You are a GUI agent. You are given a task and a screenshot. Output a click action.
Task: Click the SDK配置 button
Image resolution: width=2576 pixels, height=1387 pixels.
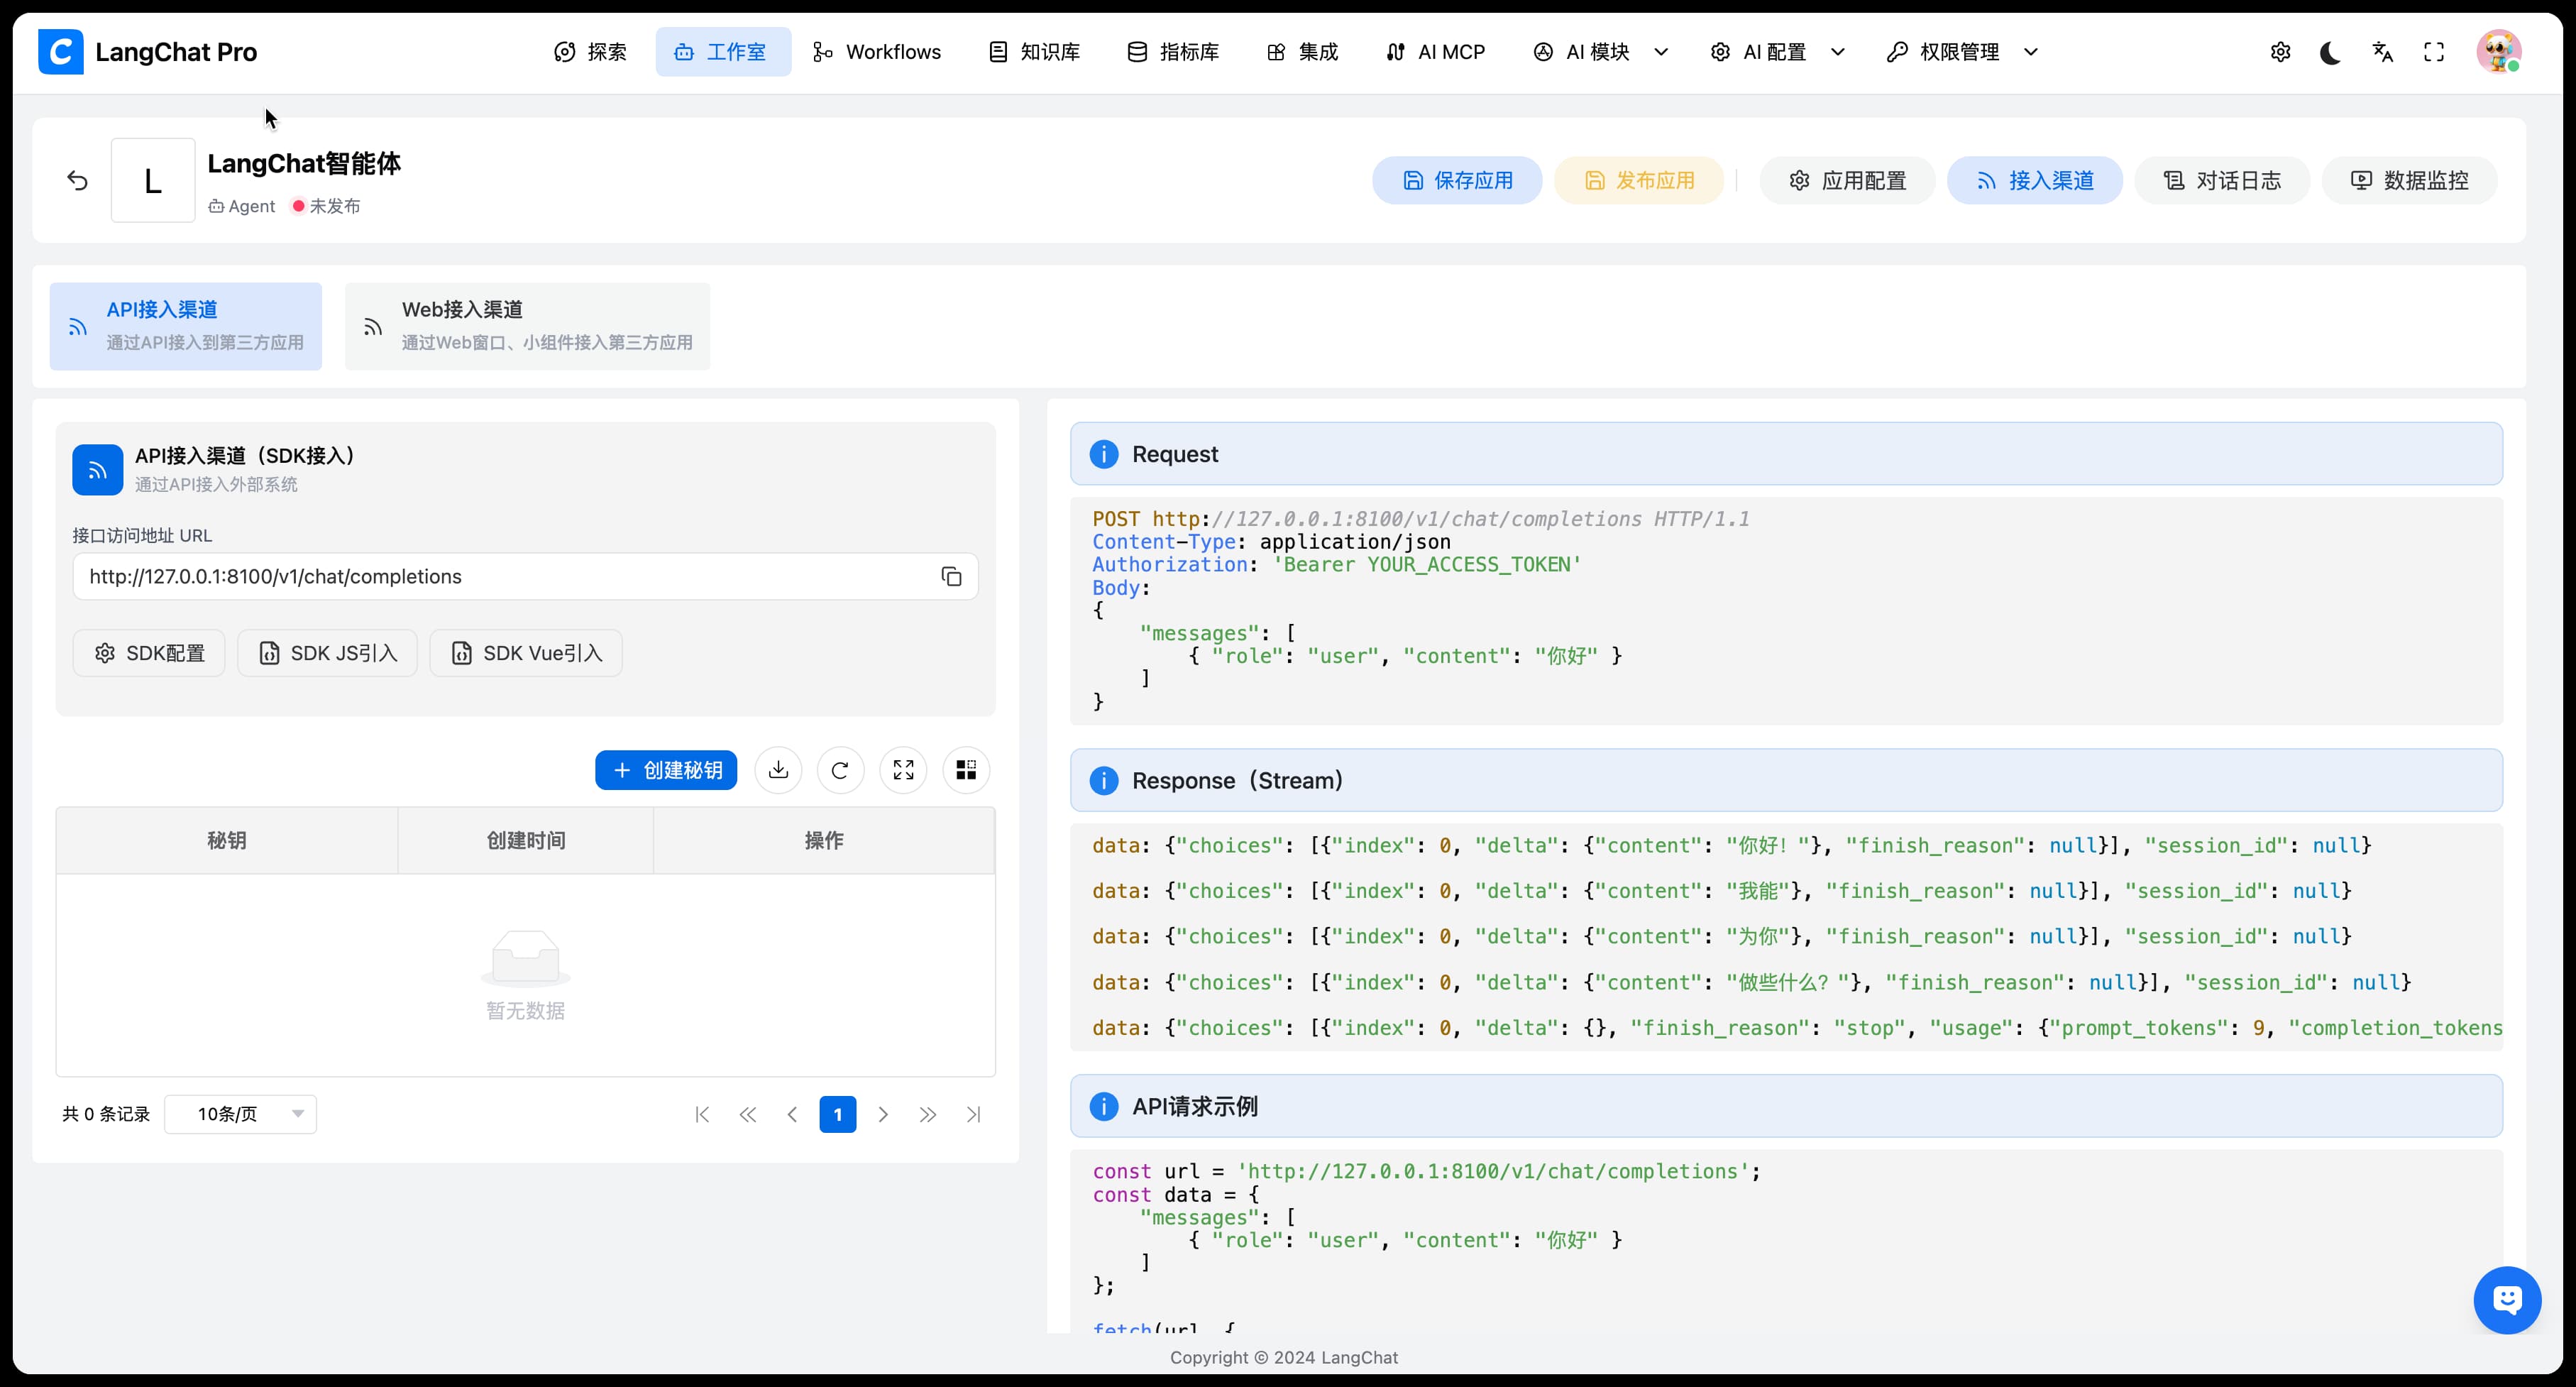tap(149, 654)
